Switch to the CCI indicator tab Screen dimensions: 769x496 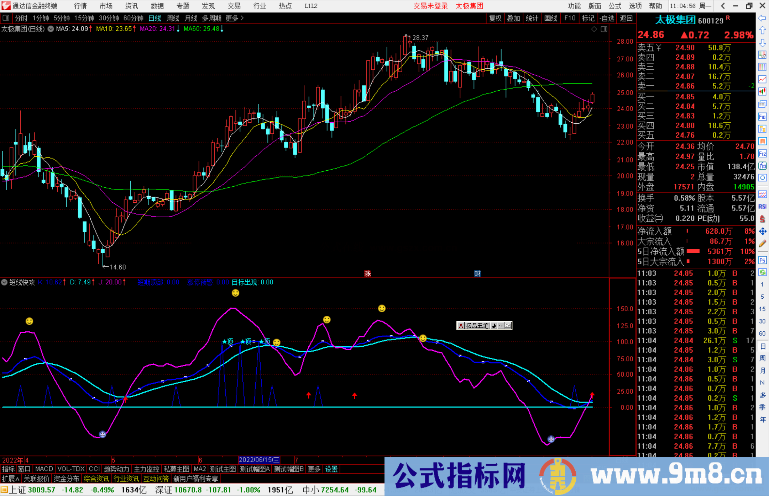tap(94, 469)
